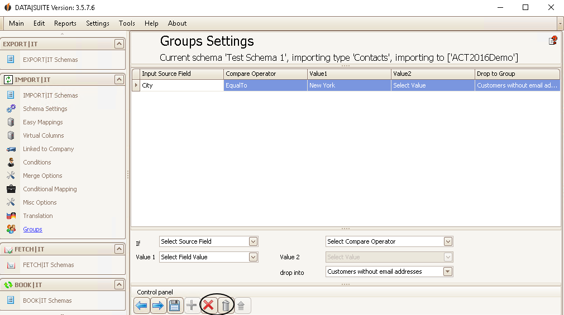The image size is (564, 315).
Task: Open the Select Compare Operator dropdown
Action: 448,241
